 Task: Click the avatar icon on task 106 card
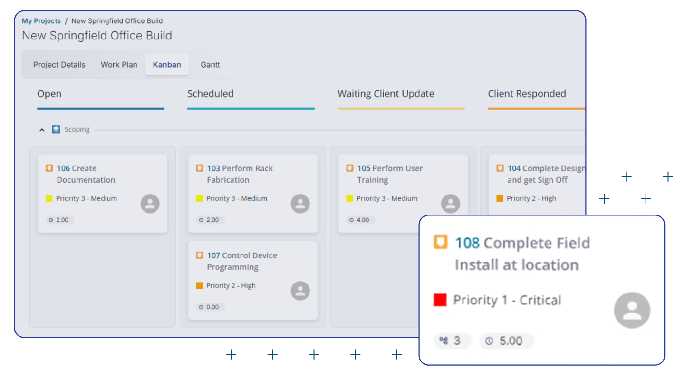[x=150, y=204]
